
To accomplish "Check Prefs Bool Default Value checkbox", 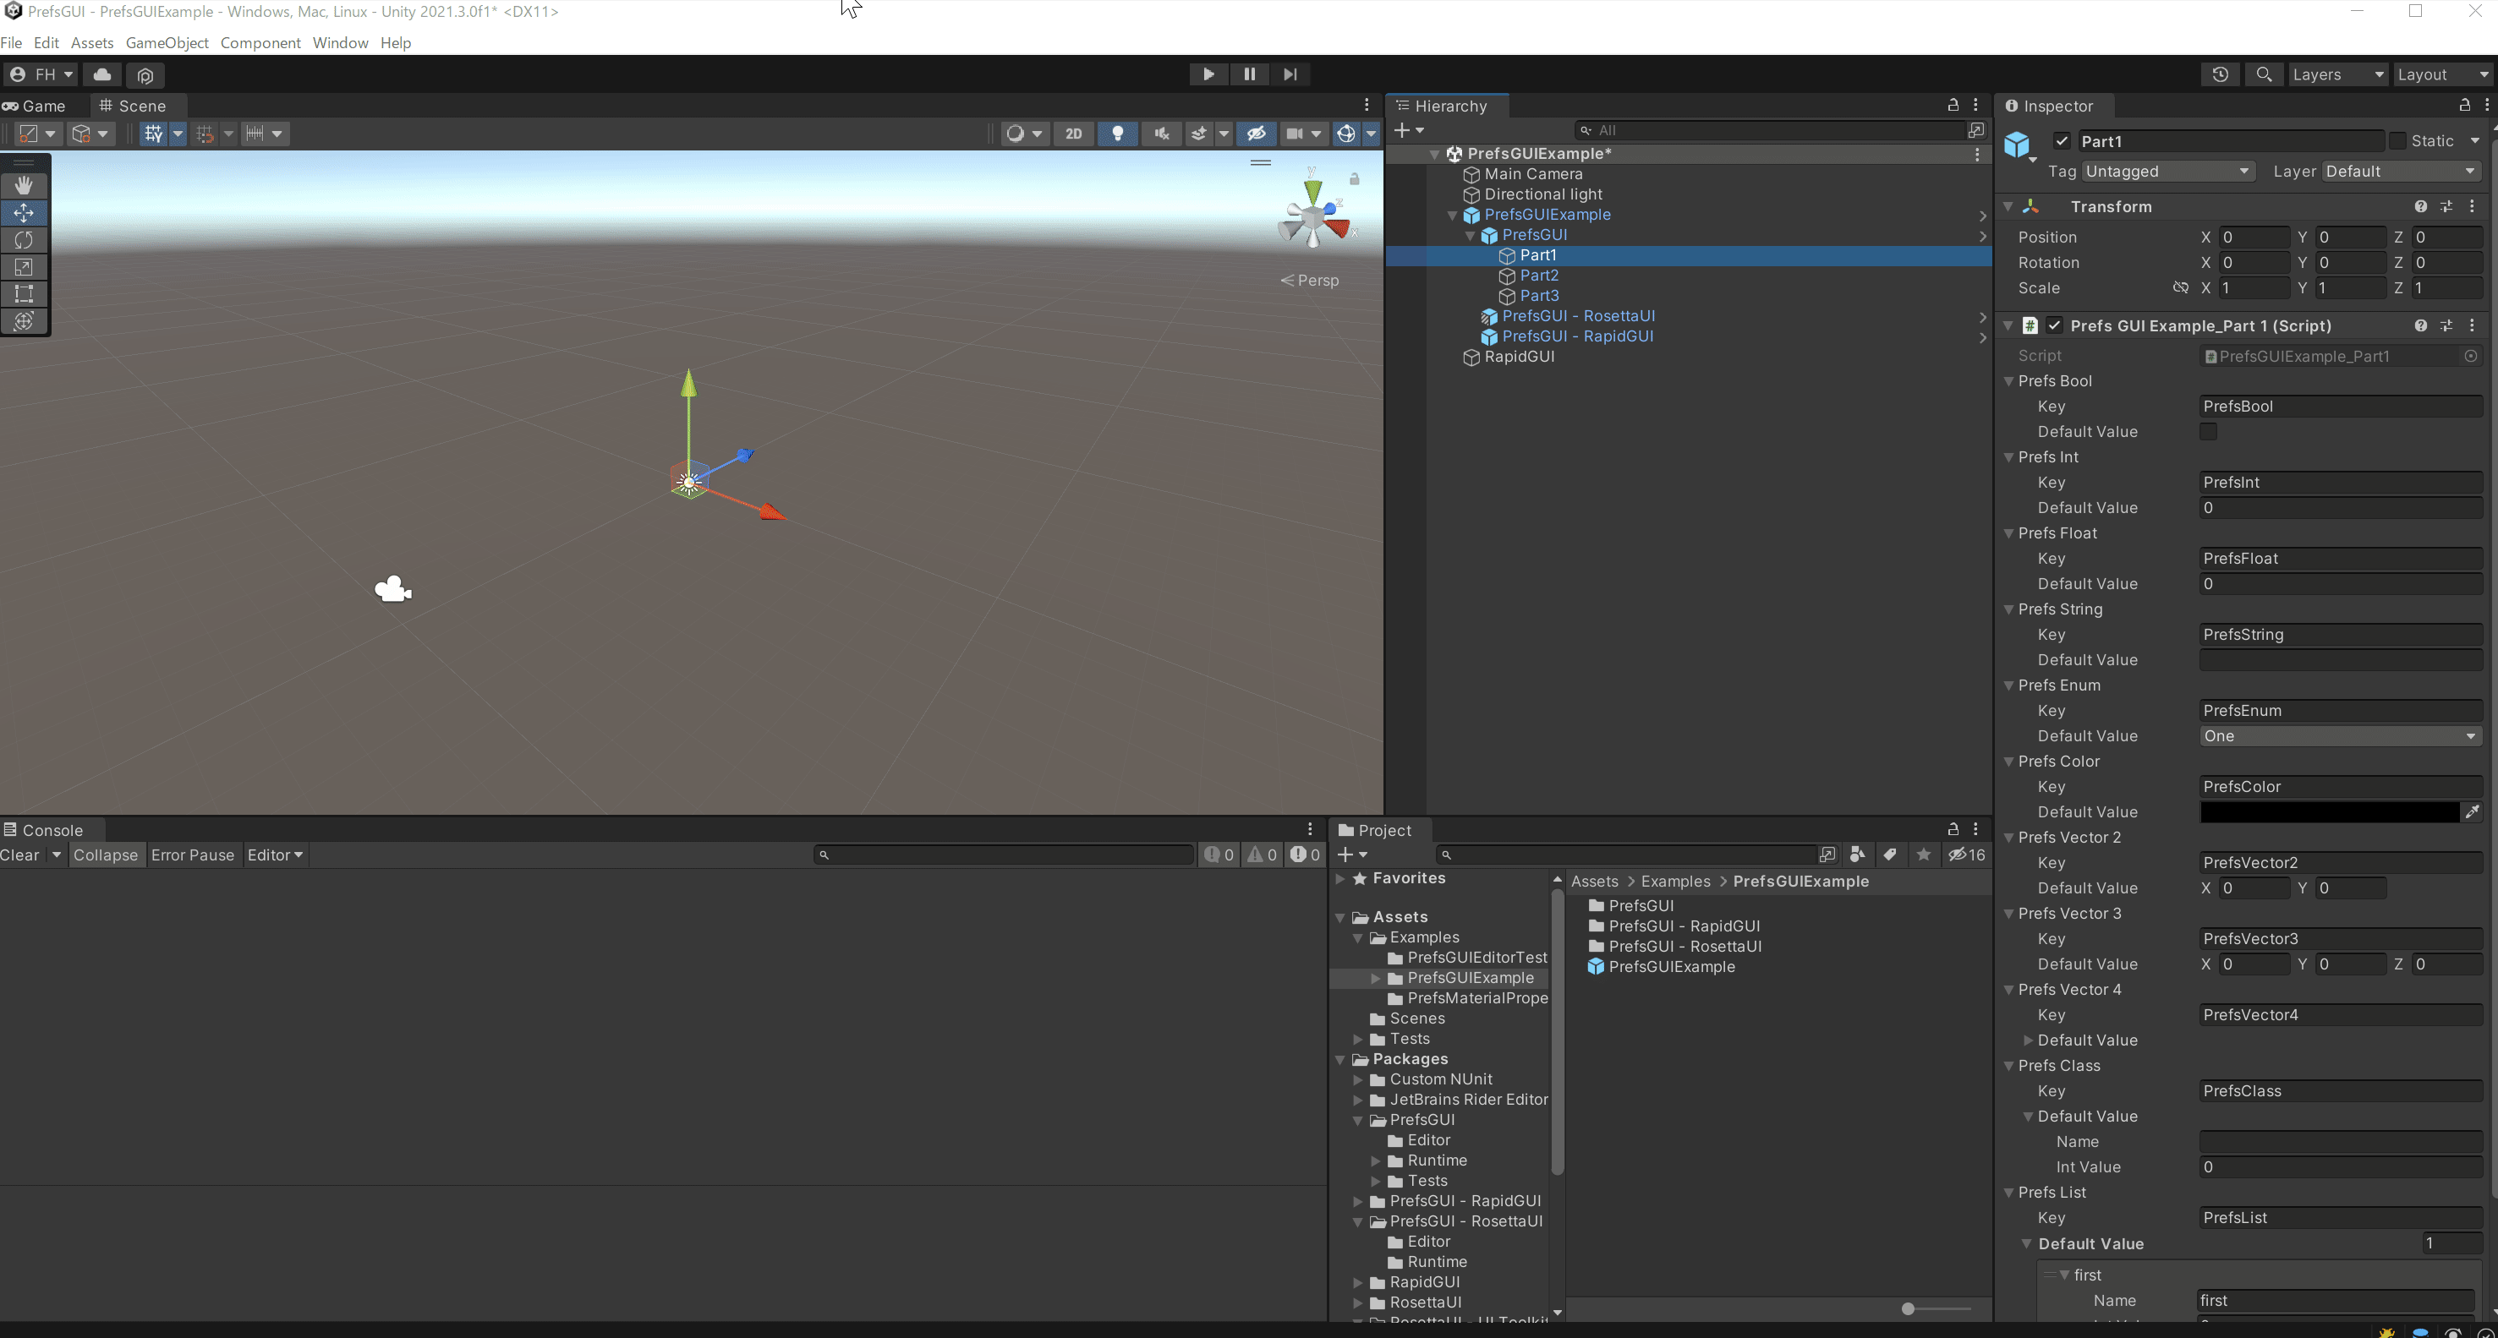I will (2208, 431).
